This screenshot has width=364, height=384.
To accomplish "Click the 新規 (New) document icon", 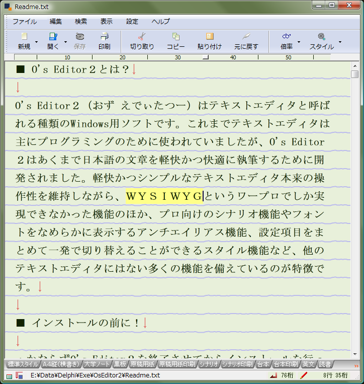I will (24, 37).
